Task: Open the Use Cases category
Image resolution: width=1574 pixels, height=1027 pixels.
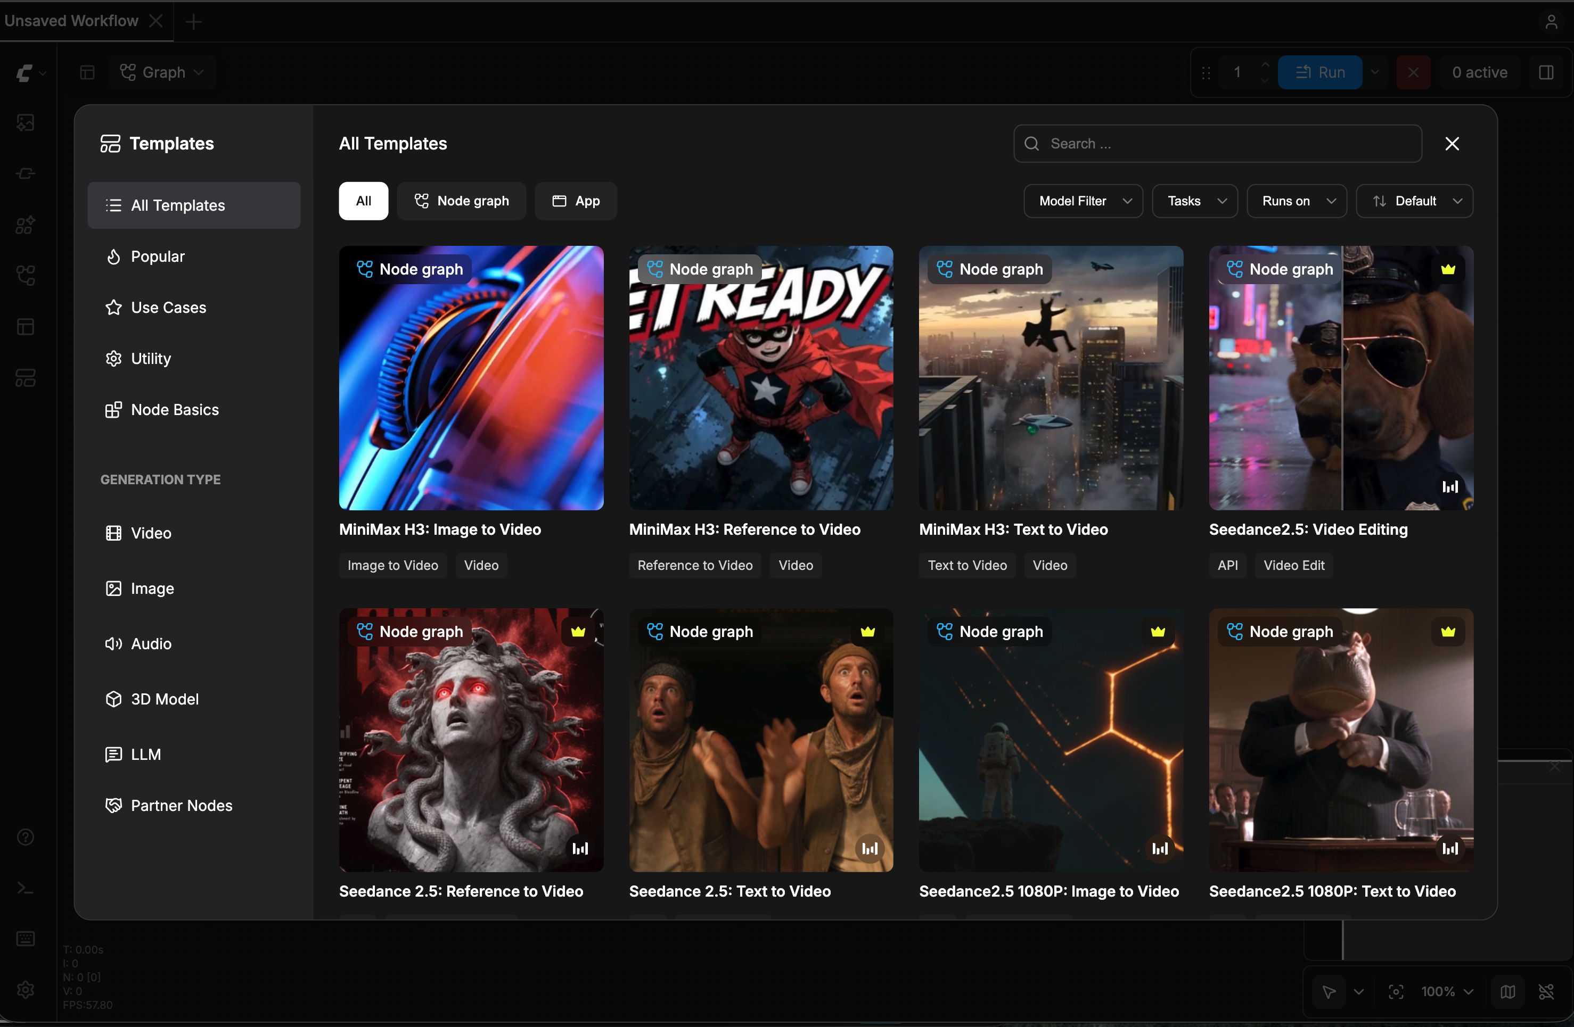Action: (194, 308)
